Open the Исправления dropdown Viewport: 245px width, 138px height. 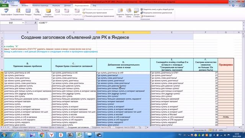[148, 16]
